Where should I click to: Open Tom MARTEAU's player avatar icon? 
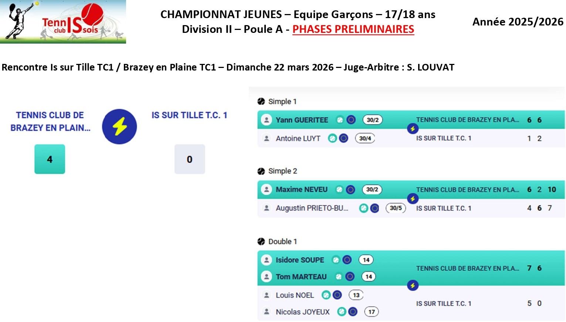click(266, 277)
